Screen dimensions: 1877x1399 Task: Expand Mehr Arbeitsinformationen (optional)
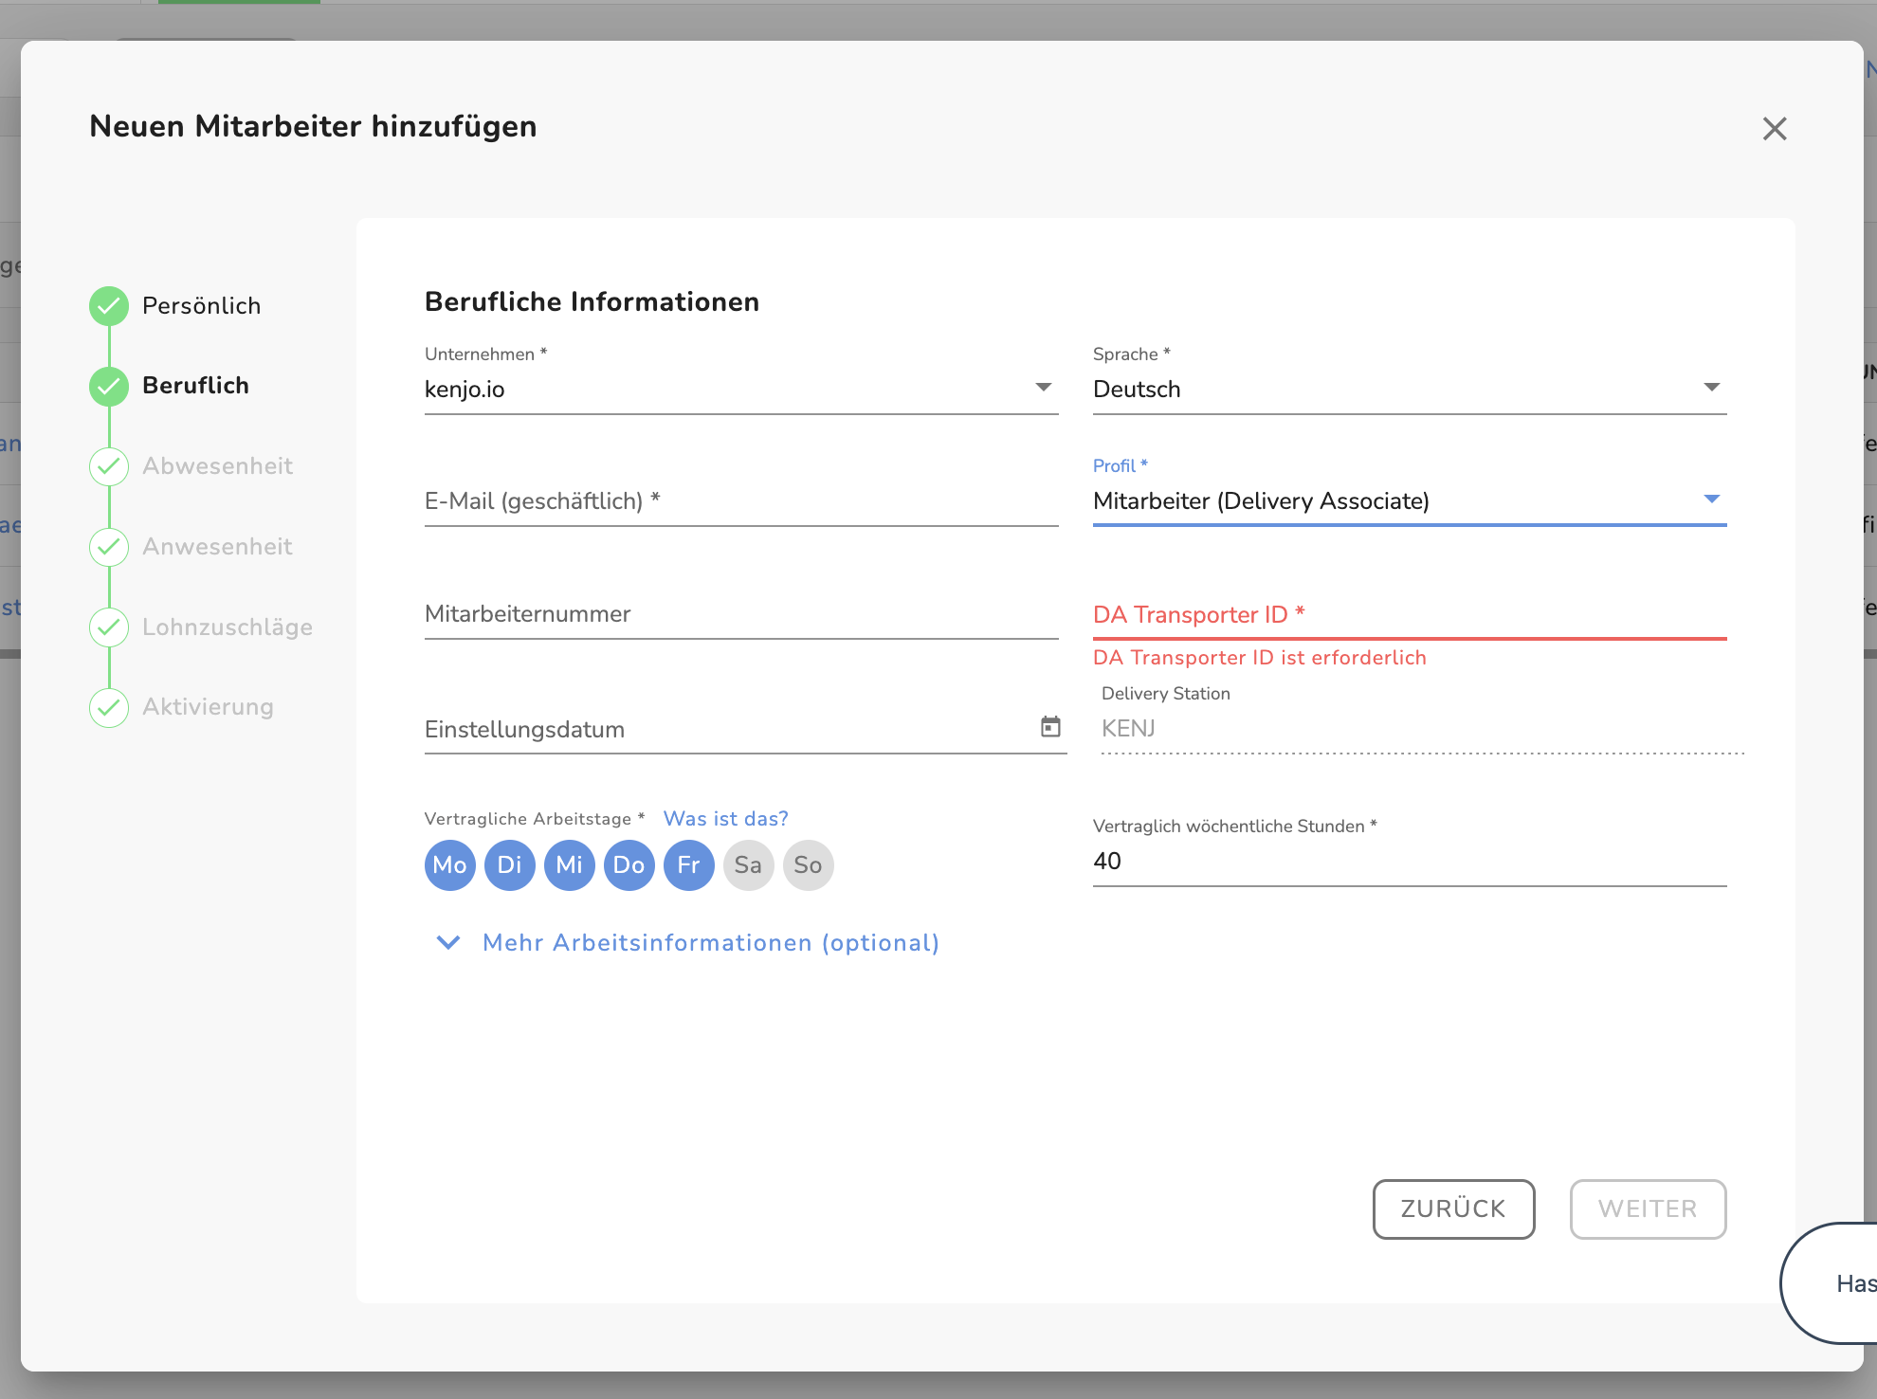(709, 943)
